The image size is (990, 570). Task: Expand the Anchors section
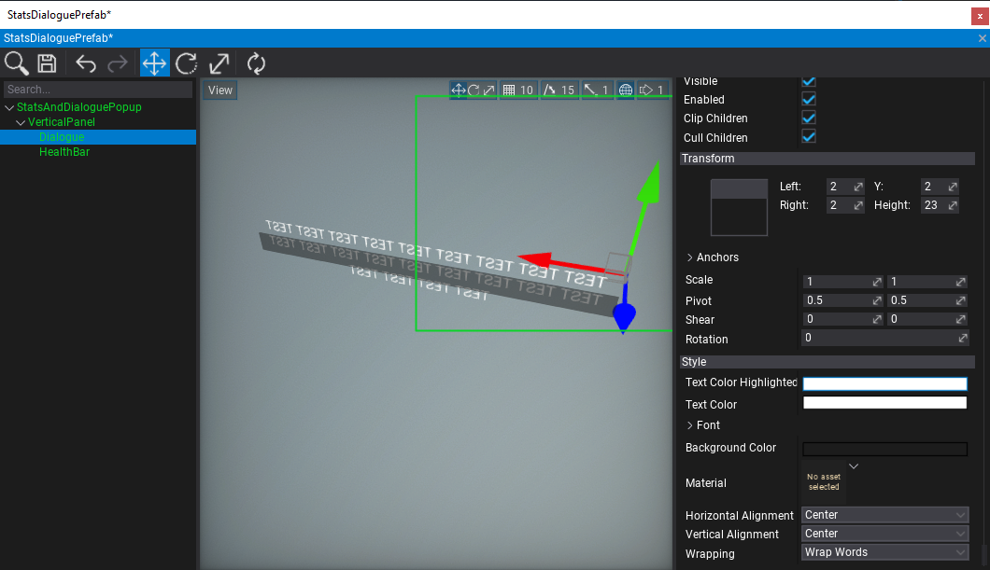(689, 257)
